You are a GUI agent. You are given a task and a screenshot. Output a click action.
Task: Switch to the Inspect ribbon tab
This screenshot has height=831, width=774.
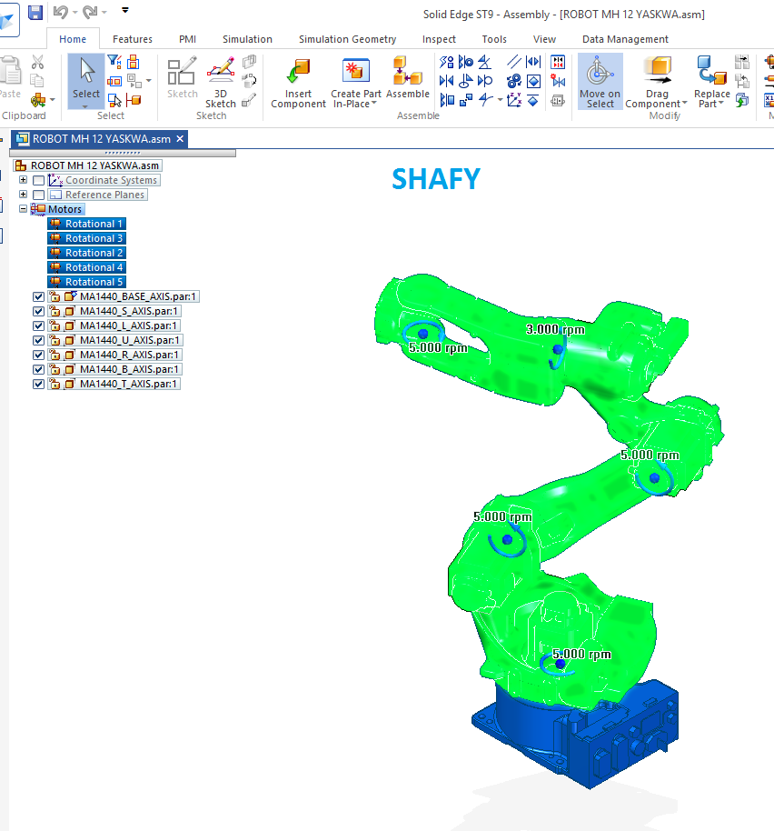pyautogui.click(x=439, y=39)
